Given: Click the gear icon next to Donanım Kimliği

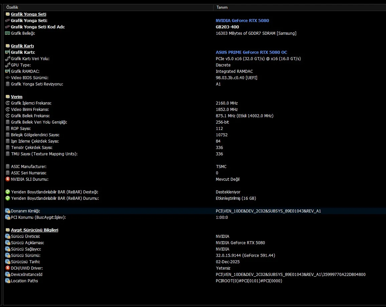Looking at the screenshot, I should coord(8,211).
